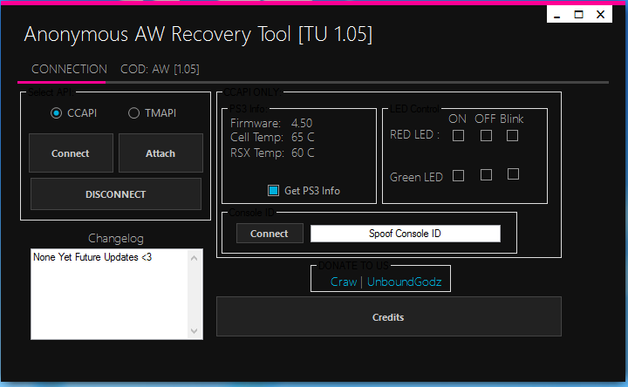Click the Spoof Console ID field

click(406, 234)
